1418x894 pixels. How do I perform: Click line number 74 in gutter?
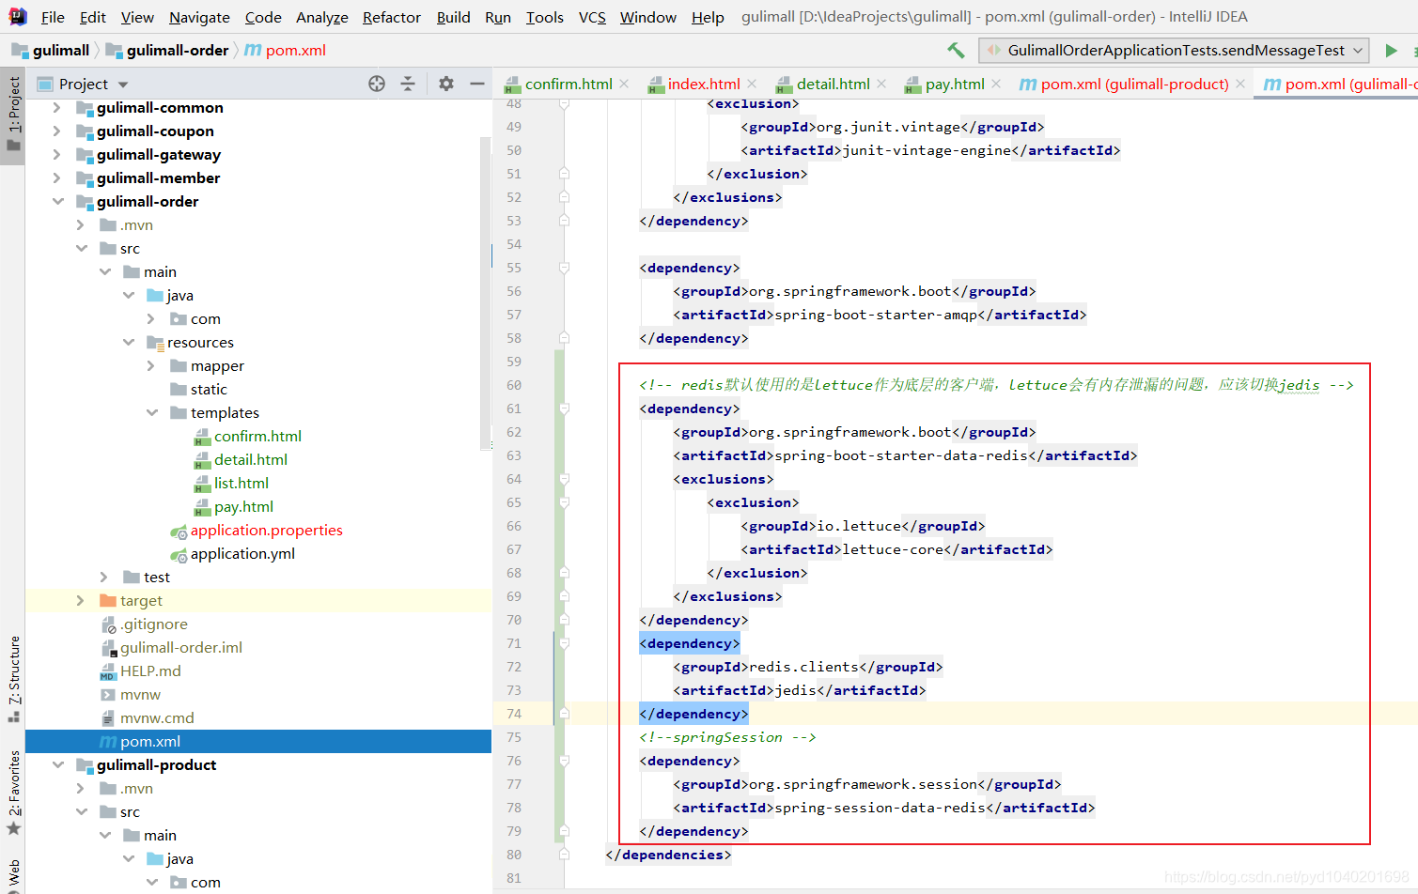point(514,714)
